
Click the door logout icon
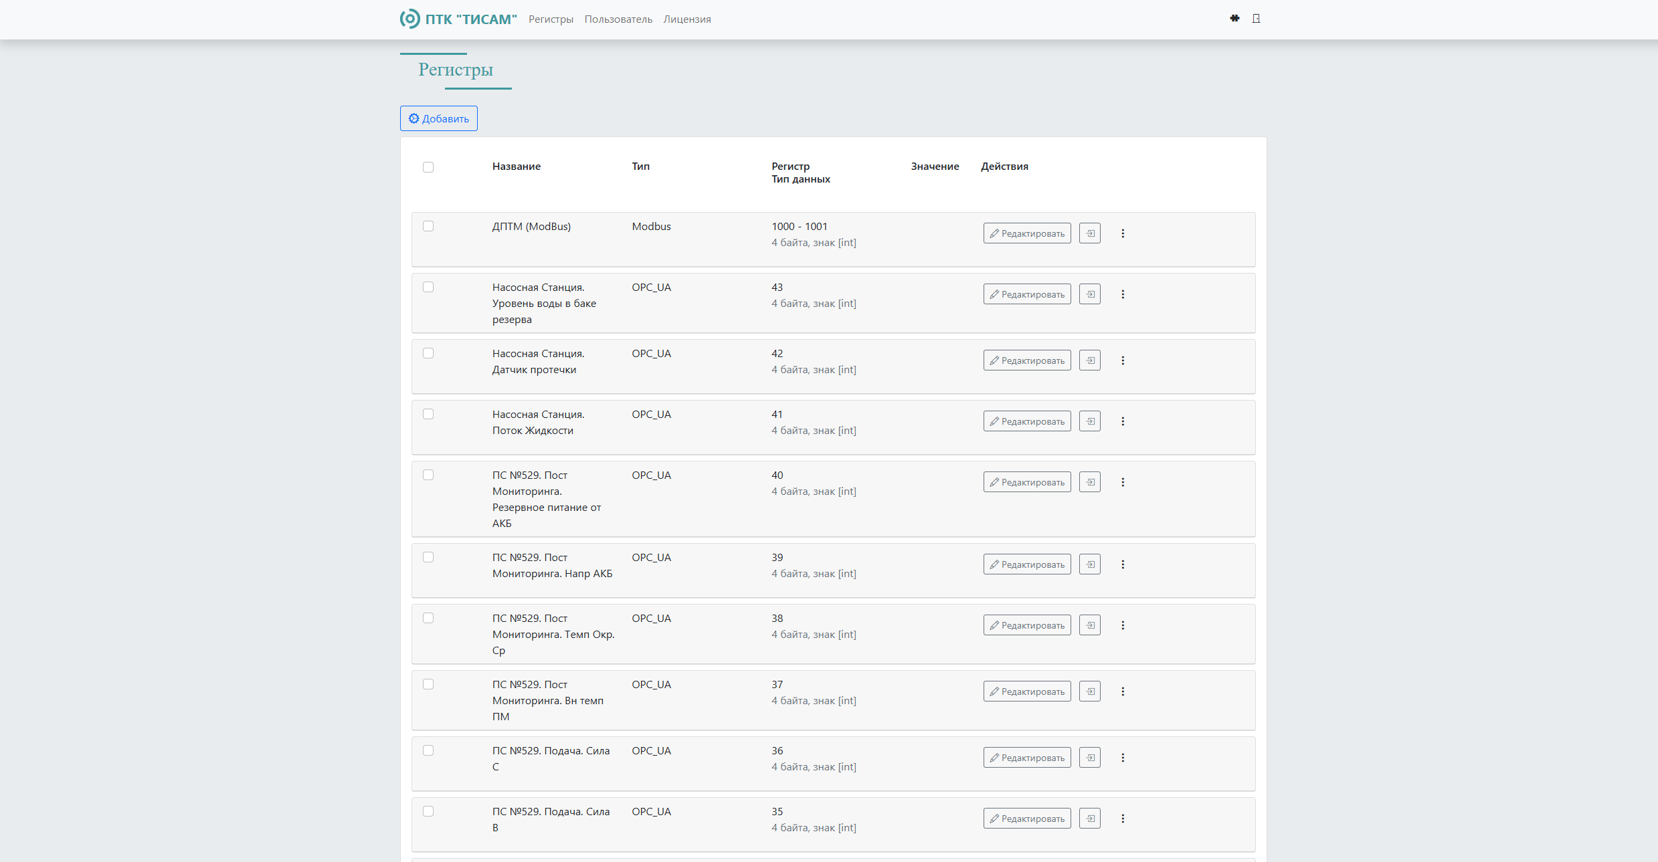(x=1256, y=19)
